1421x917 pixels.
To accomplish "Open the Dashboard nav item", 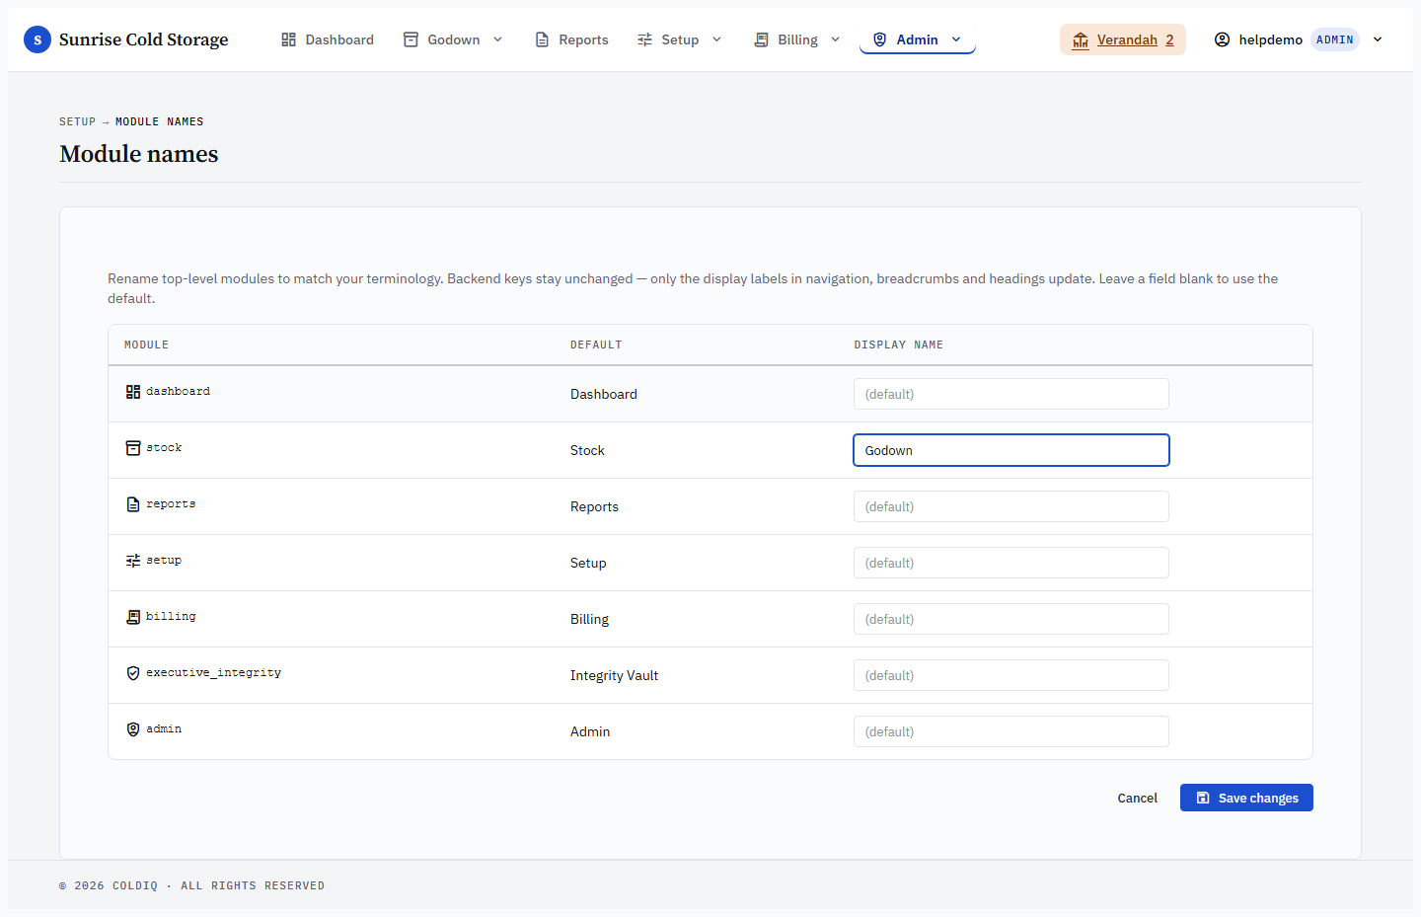I will (328, 39).
